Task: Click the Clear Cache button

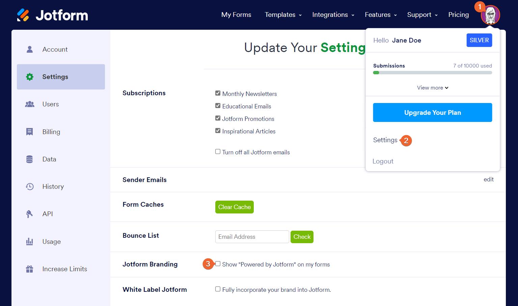Action: click(235, 207)
